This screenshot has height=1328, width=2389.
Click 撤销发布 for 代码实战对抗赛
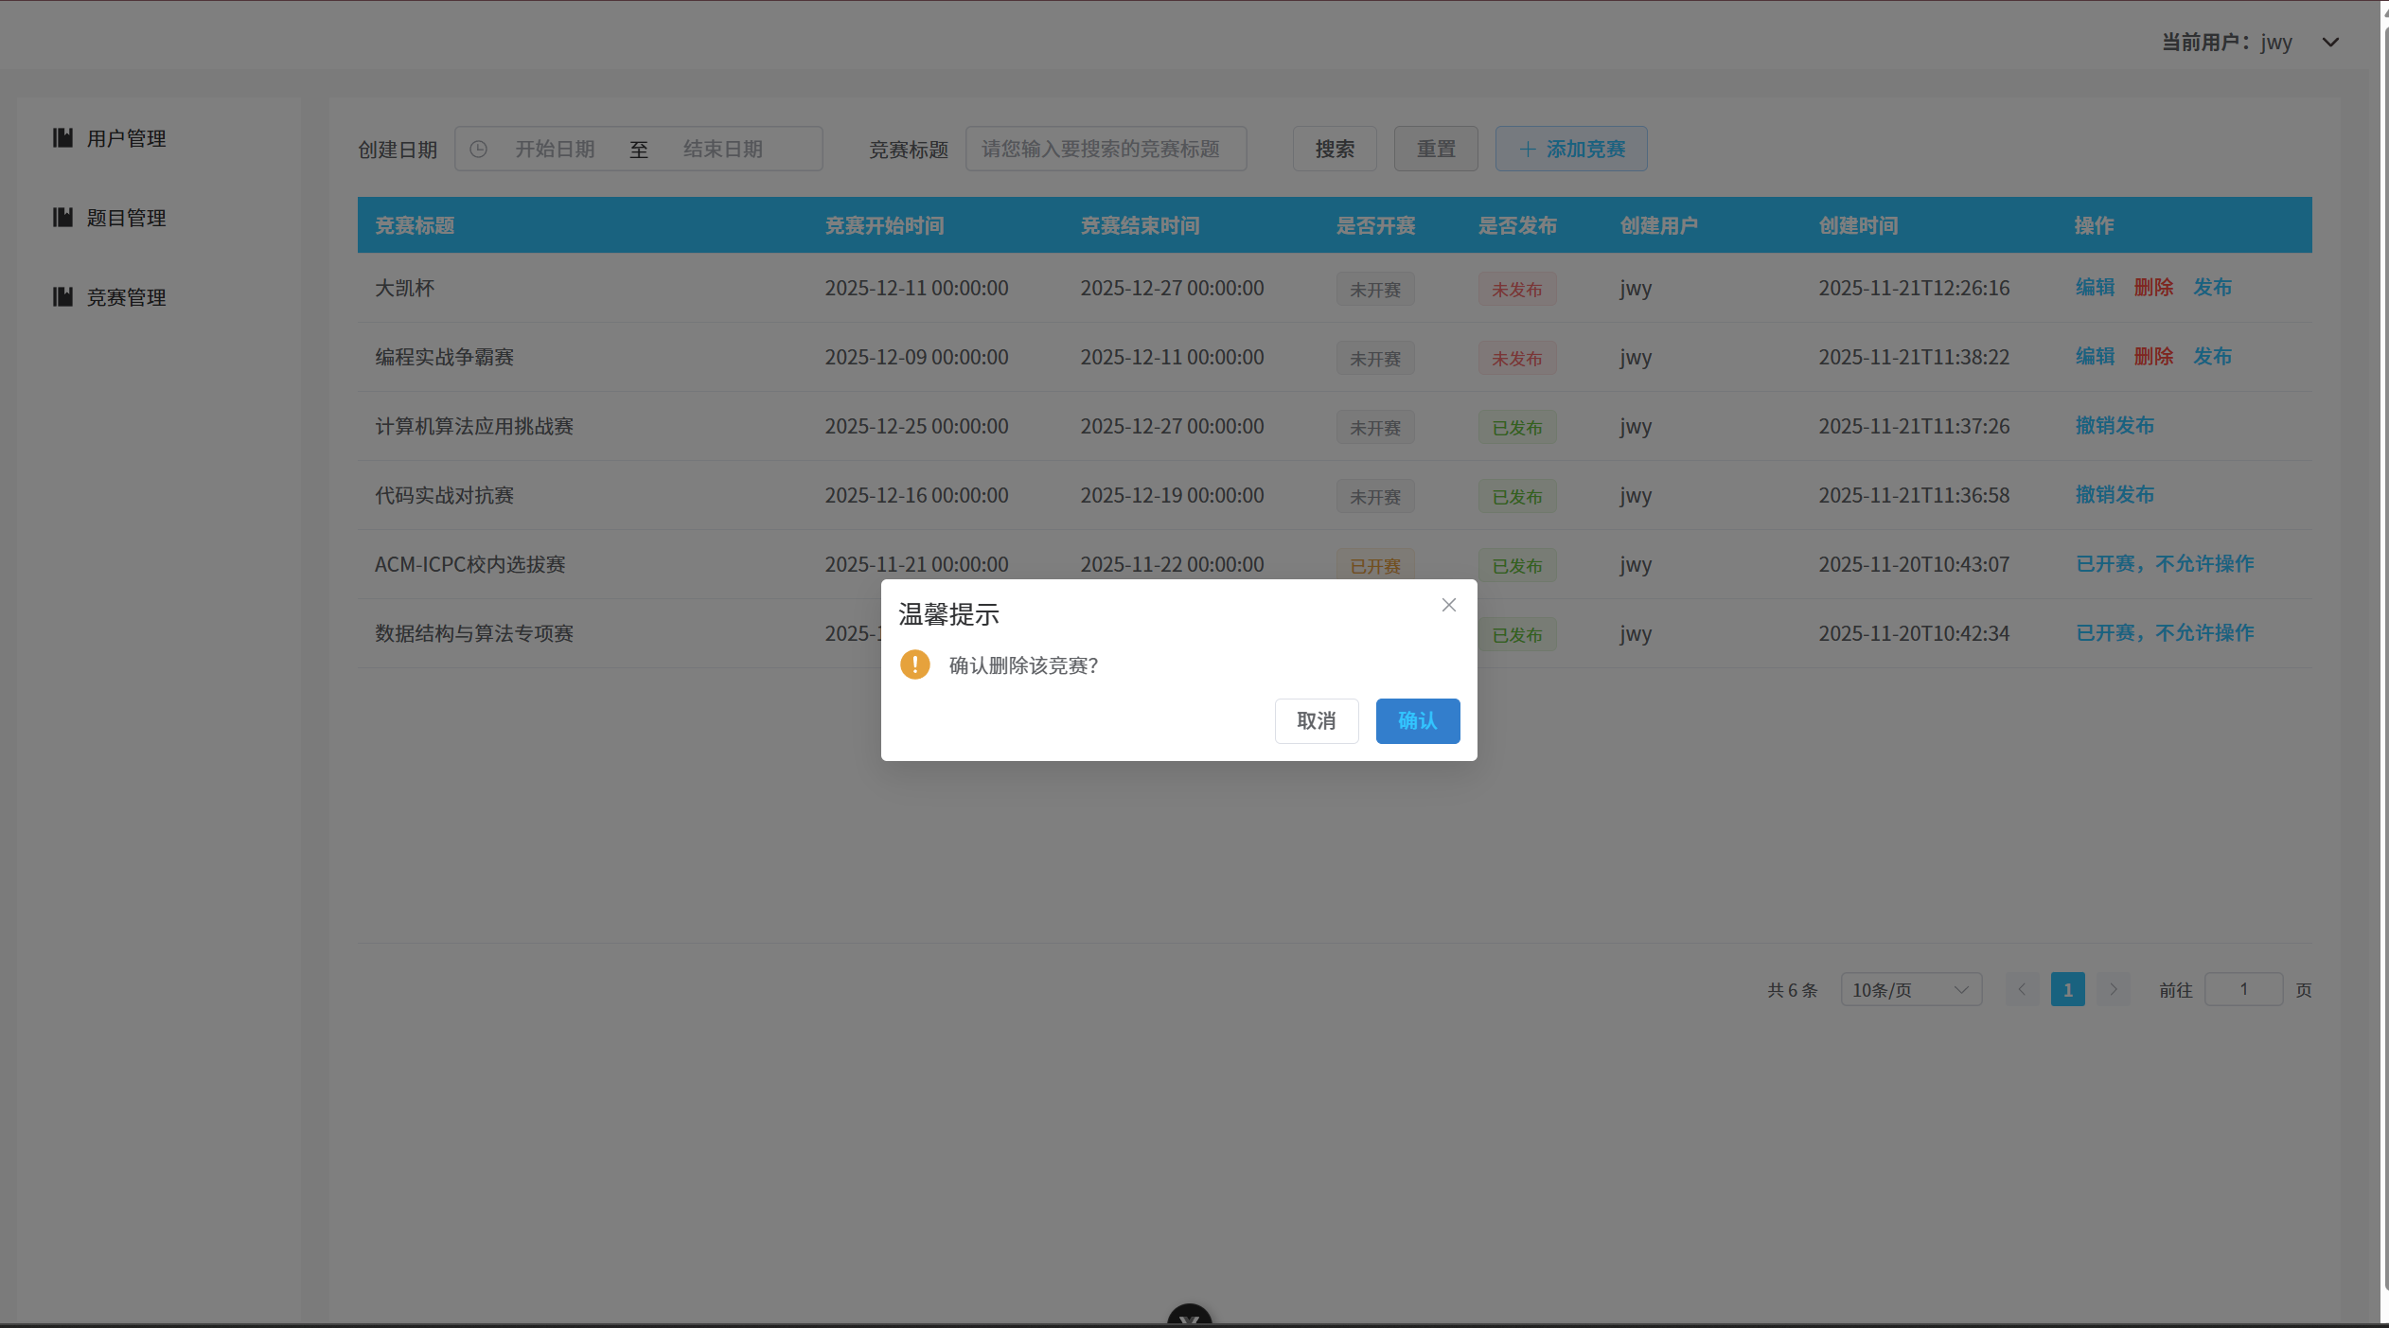click(2115, 495)
